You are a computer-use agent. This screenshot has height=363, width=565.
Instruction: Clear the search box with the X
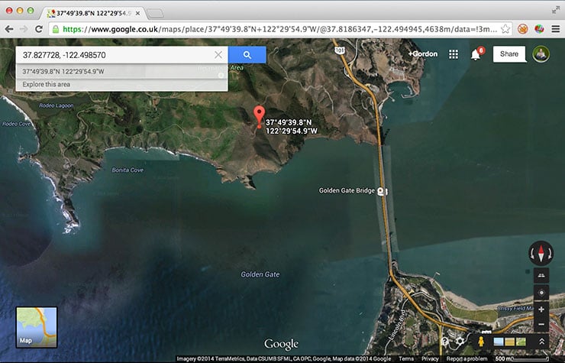click(x=218, y=55)
